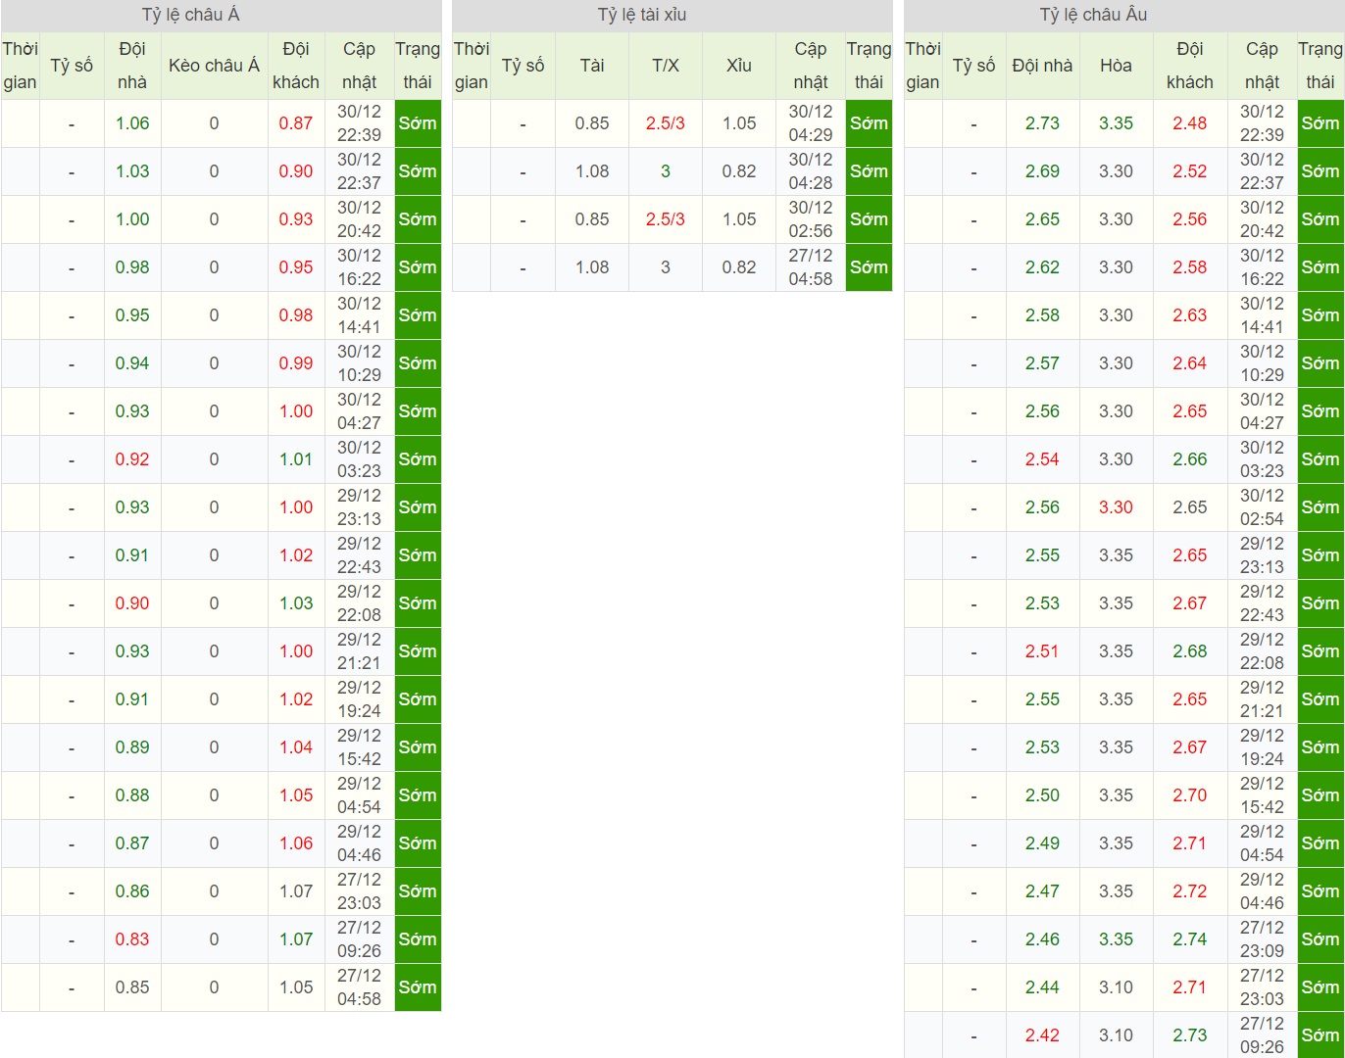
Task: Click over/under update time 27/12 04:58
Action: click(x=811, y=267)
